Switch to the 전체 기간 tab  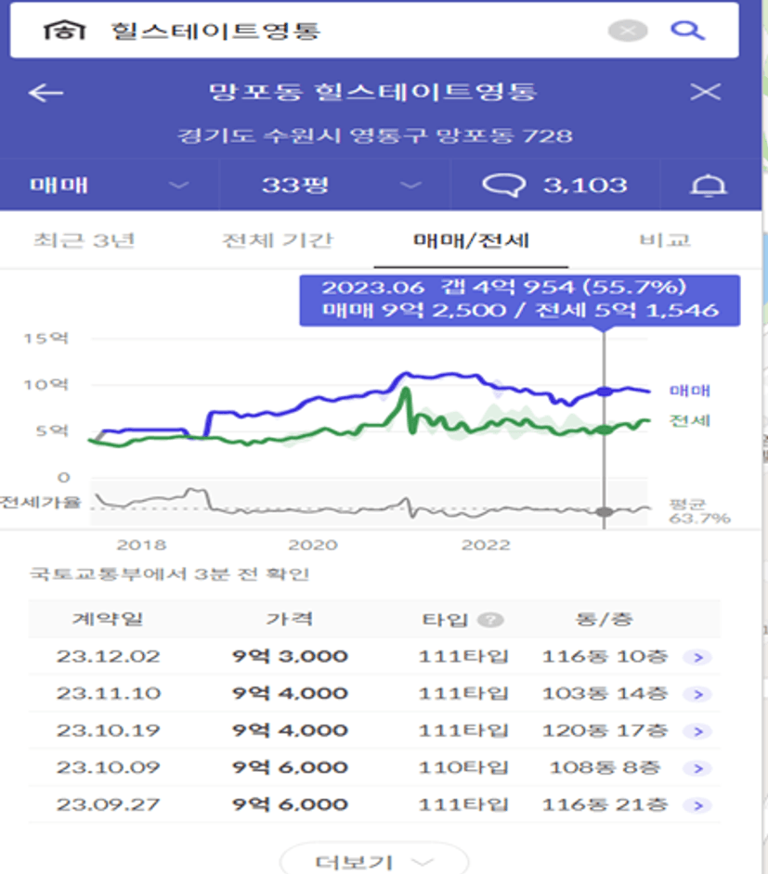278,241
